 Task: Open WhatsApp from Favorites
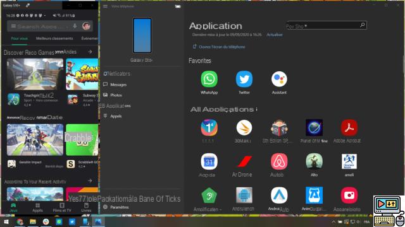(x=209, y=79)
